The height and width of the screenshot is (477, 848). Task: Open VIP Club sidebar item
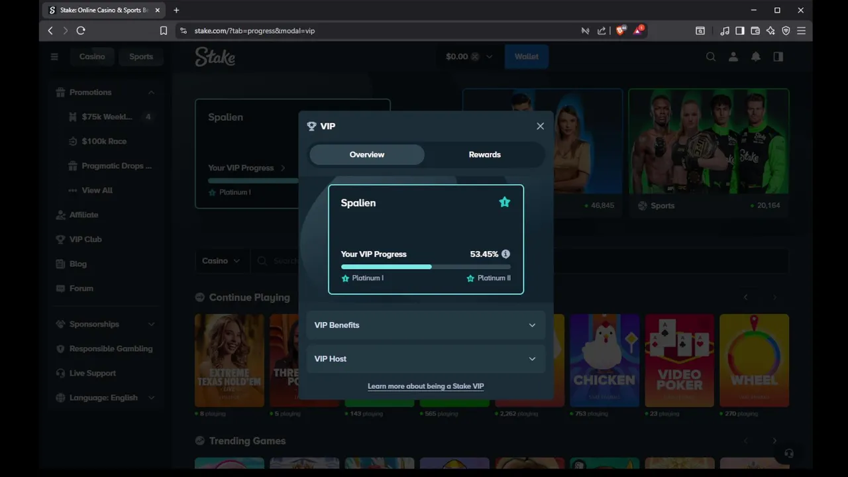[85, 239]
